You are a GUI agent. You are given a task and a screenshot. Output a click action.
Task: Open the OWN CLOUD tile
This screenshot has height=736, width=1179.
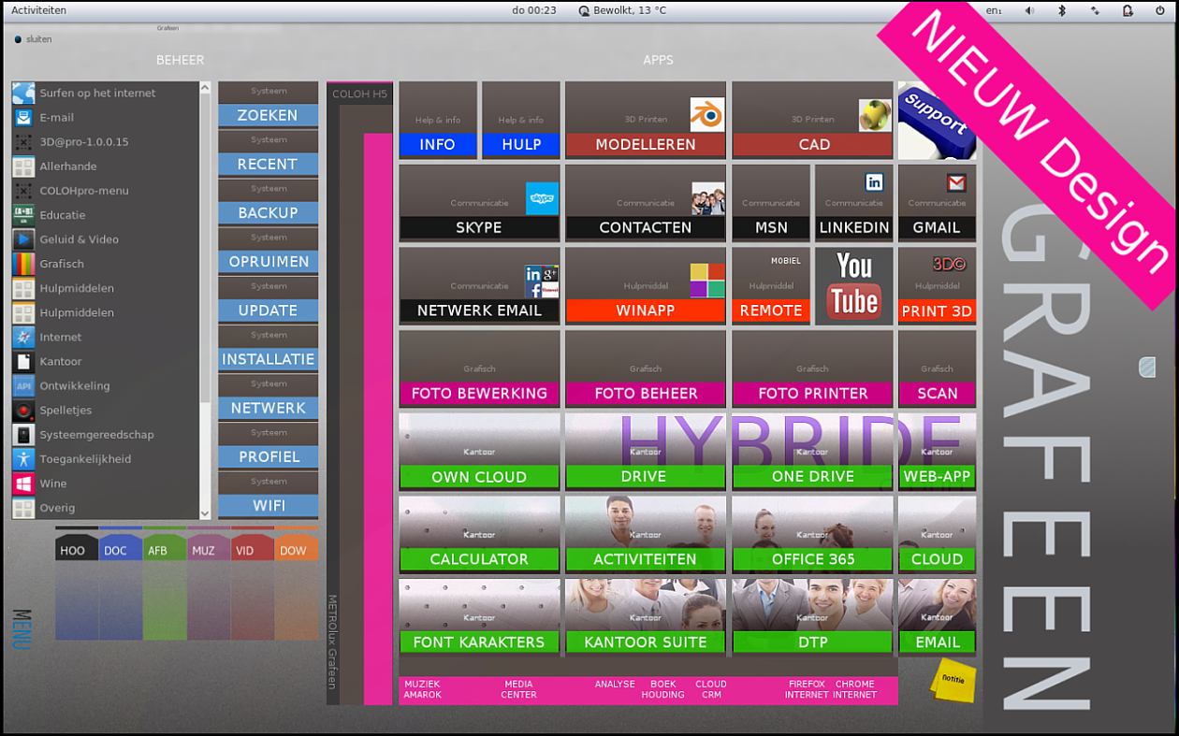[479, 452]
